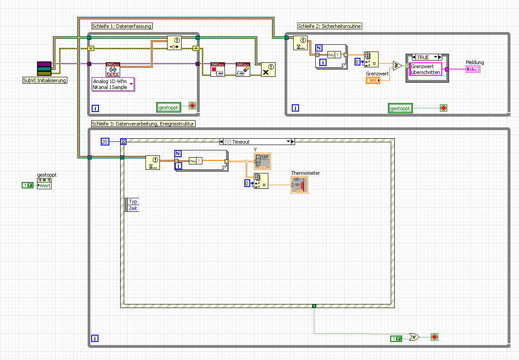Select the Schleife 3 Datenverarbeitung label
The image size is (519, 360).
click(143, 123)
